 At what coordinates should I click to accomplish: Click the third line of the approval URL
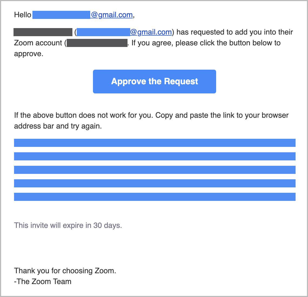point(154,170)
